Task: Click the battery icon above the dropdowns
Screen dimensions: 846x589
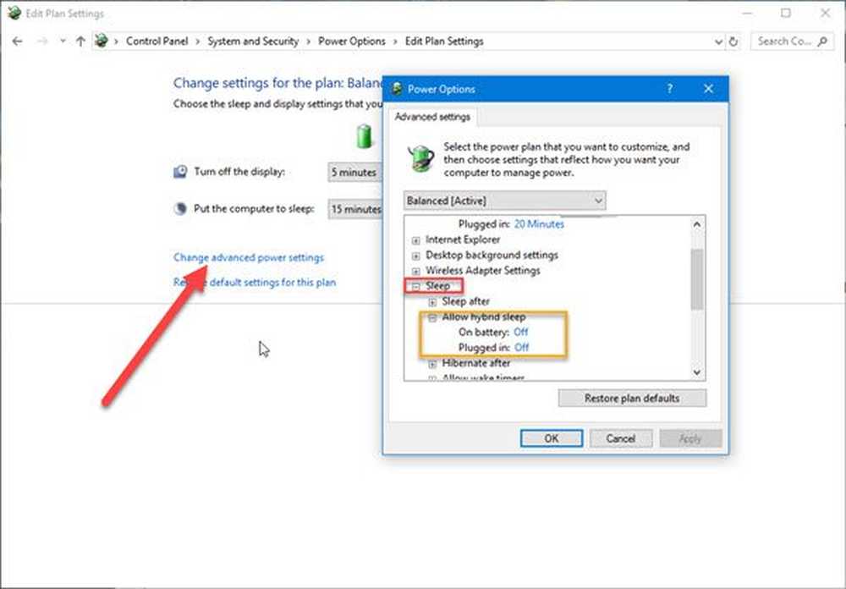Action: pyautogui.click(x=364, y=136)
